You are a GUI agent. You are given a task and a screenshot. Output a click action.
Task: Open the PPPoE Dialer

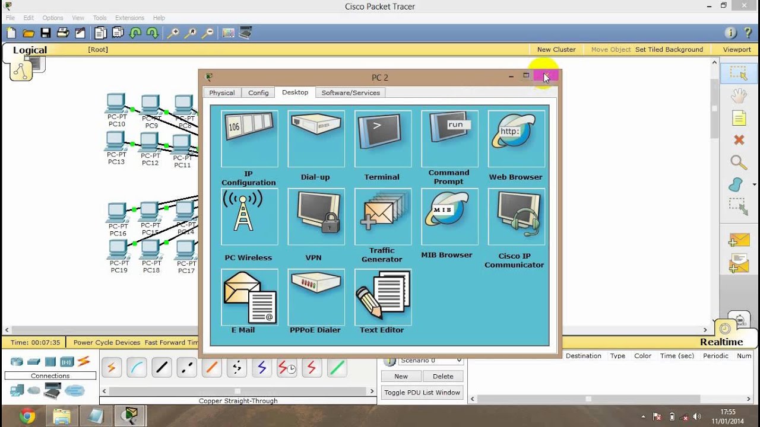pos(316,297)
